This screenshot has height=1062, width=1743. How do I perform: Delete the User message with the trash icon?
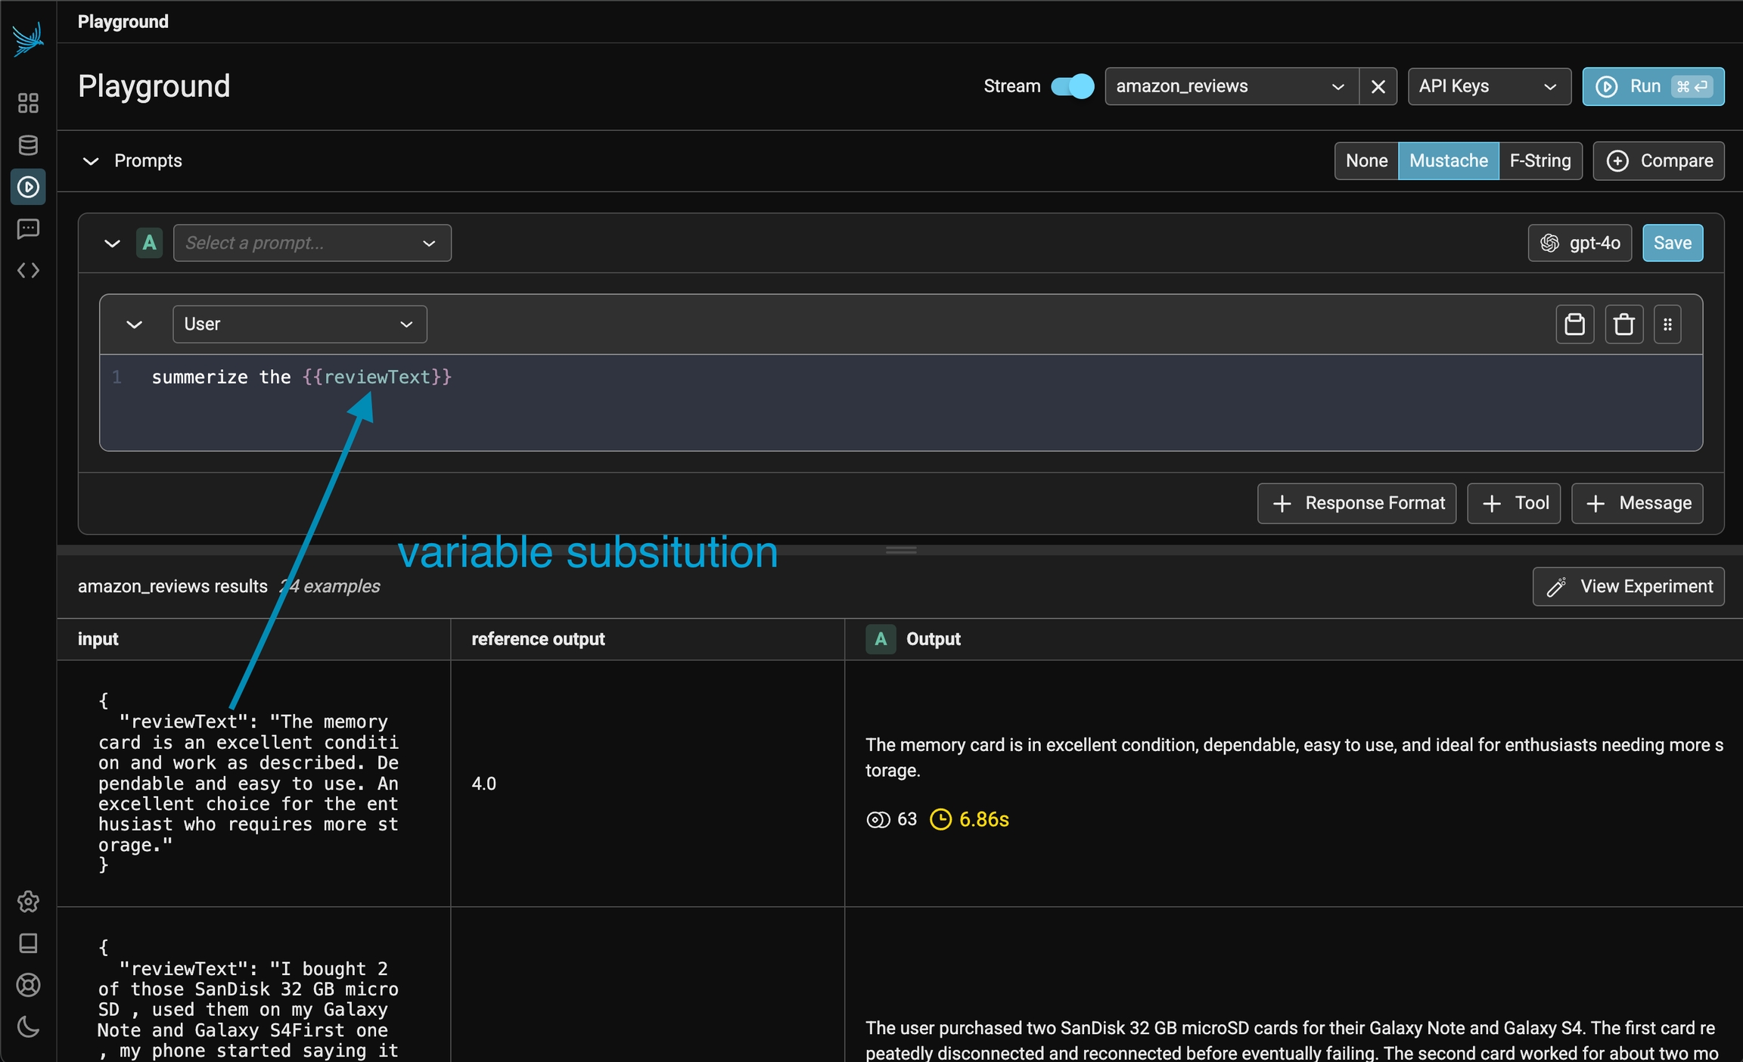[x=1623, y=324]
